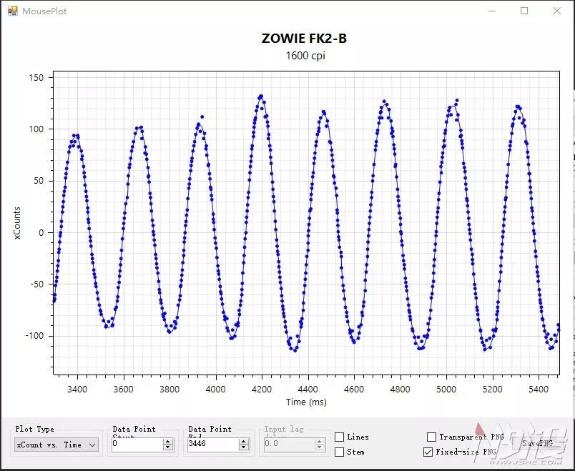Uncheck the Fixed-size PNG option
Viewport: 575px width, 471px height.
(x=426, y=452)
